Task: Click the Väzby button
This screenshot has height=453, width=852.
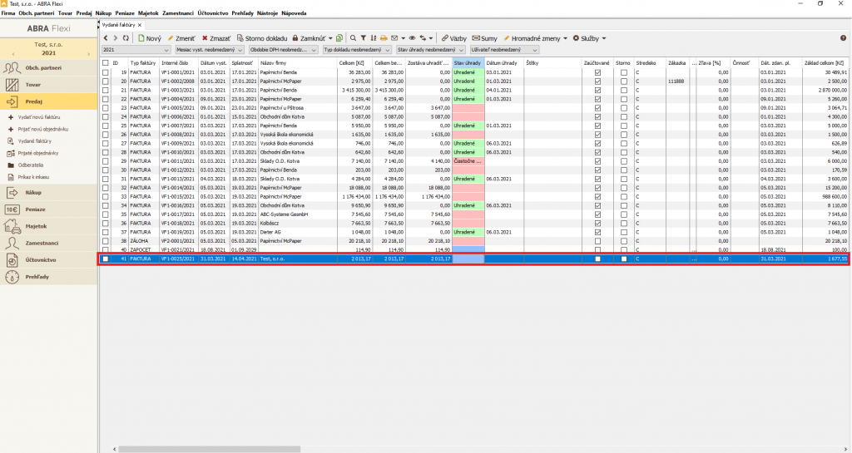Action: (453, 38)
